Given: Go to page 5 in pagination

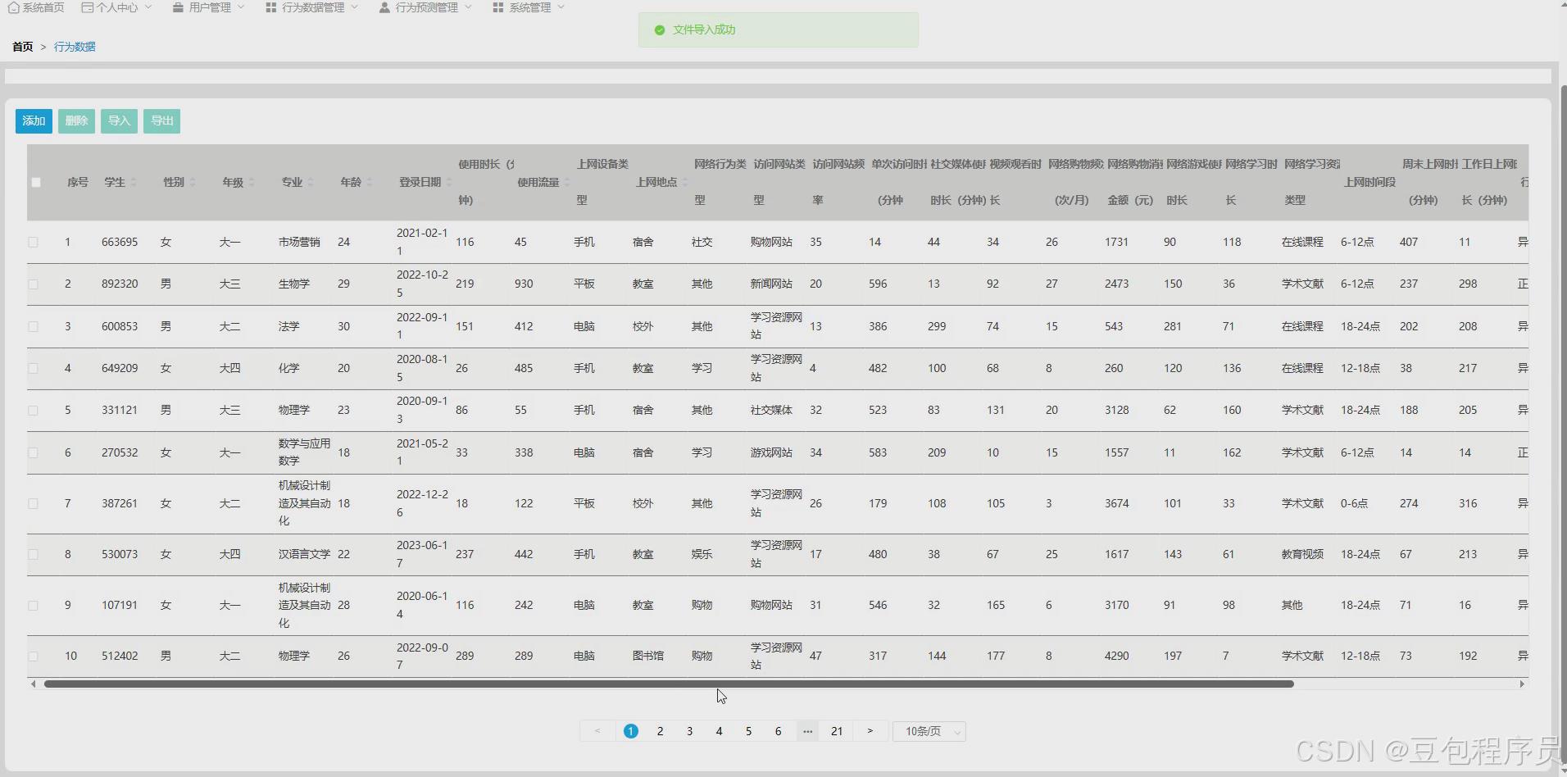Looking at the screenshot, I should pos(748,731).
